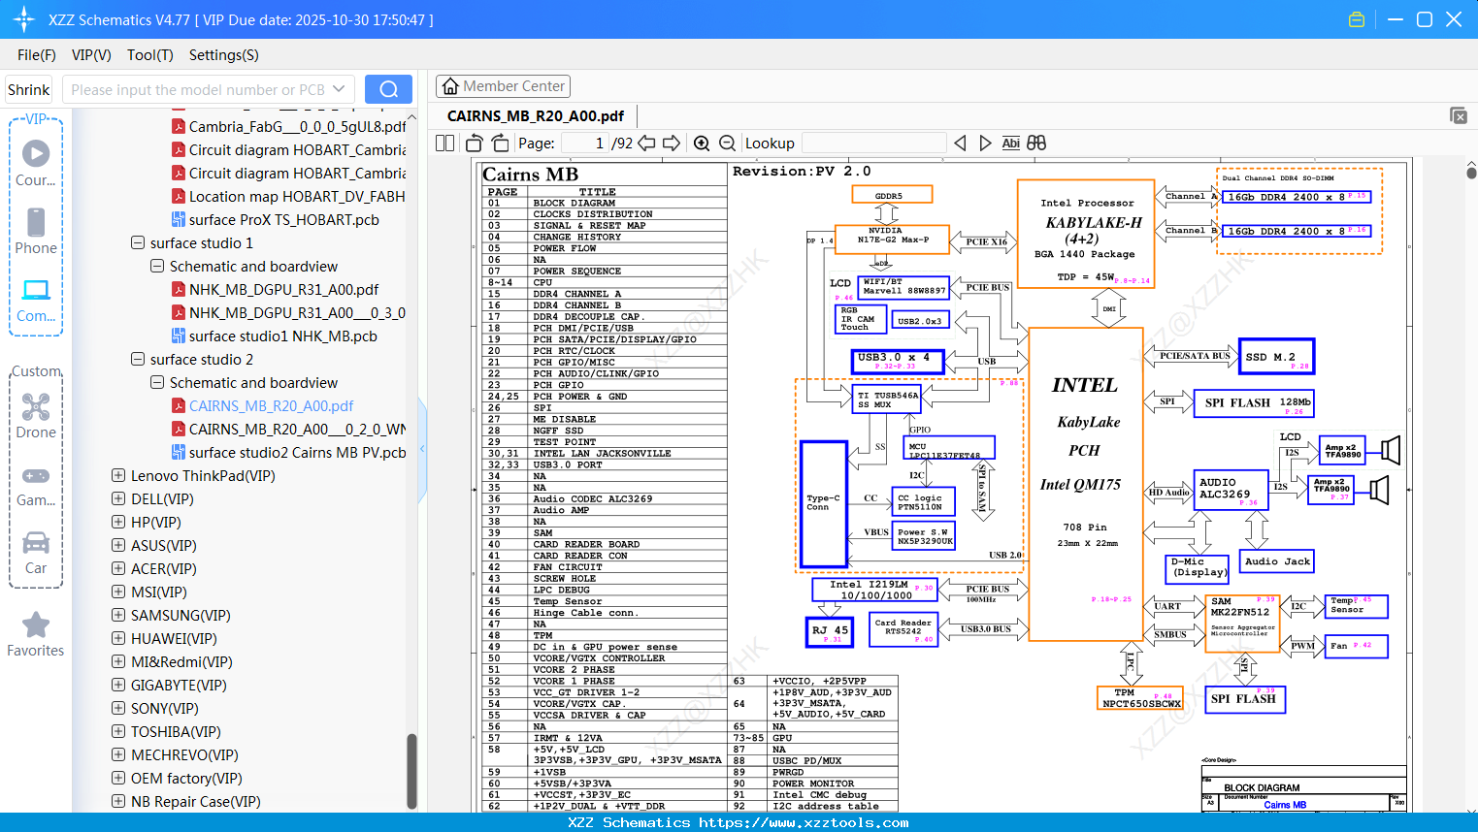Open the Member Center home button

503,86
